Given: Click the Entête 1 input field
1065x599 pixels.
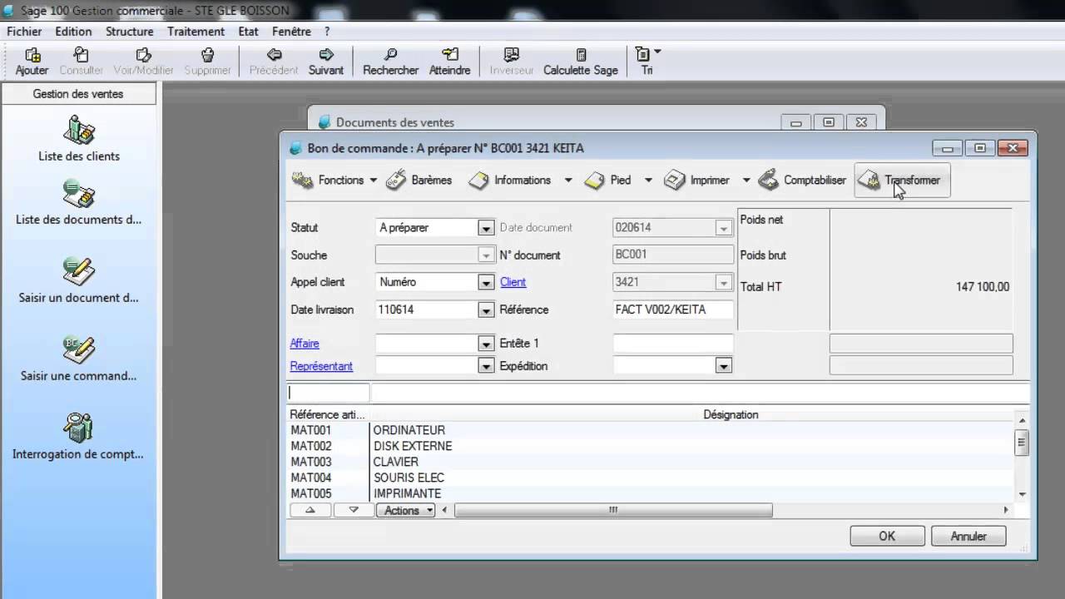Looking at the screenshot, I should pyautogui.click(x=673, y=344).
